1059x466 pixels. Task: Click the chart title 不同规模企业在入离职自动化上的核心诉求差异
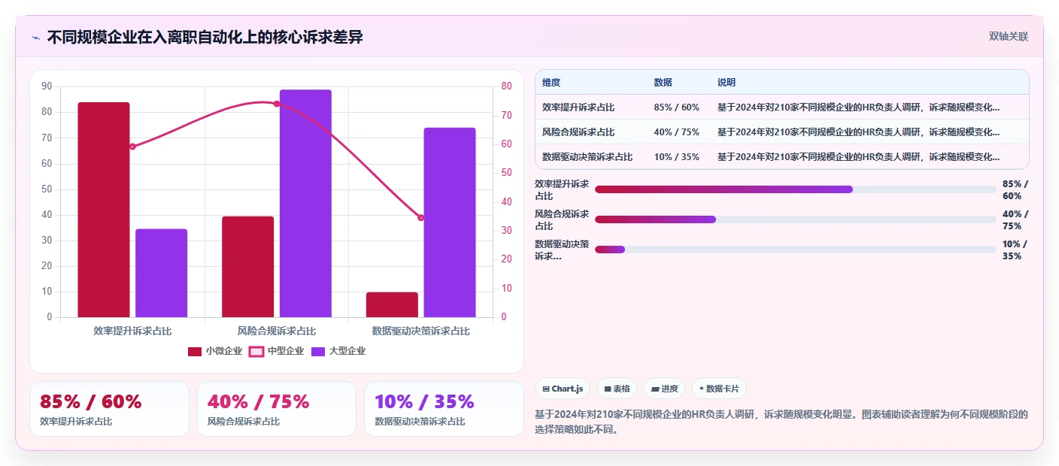point(205,38)
